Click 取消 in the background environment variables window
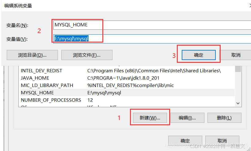This screenshot has width=251, height=151. pyautogui.click(x=222, y=141)
